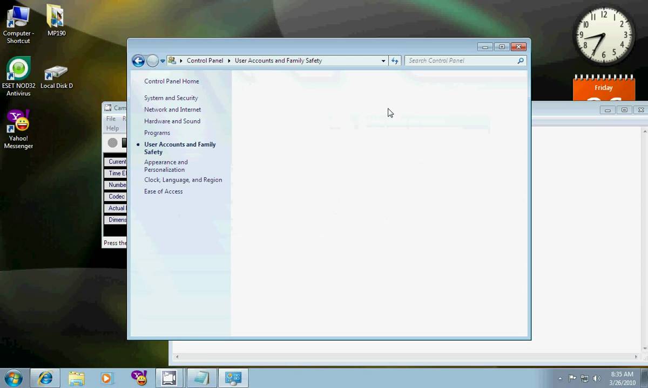Click the magnifier icon in search box
This screenshot has width=648, height=388.
tap(521, 61)
